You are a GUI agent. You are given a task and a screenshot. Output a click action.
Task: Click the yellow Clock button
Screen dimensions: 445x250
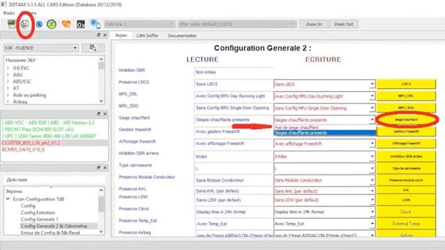(x=406, y=212)
